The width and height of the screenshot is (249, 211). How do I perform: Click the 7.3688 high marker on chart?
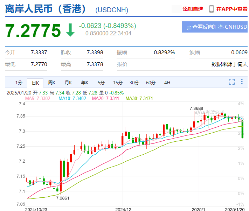click(196, 108)
